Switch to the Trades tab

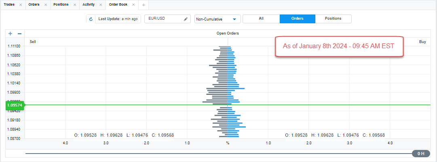click(x=9, y=5)
